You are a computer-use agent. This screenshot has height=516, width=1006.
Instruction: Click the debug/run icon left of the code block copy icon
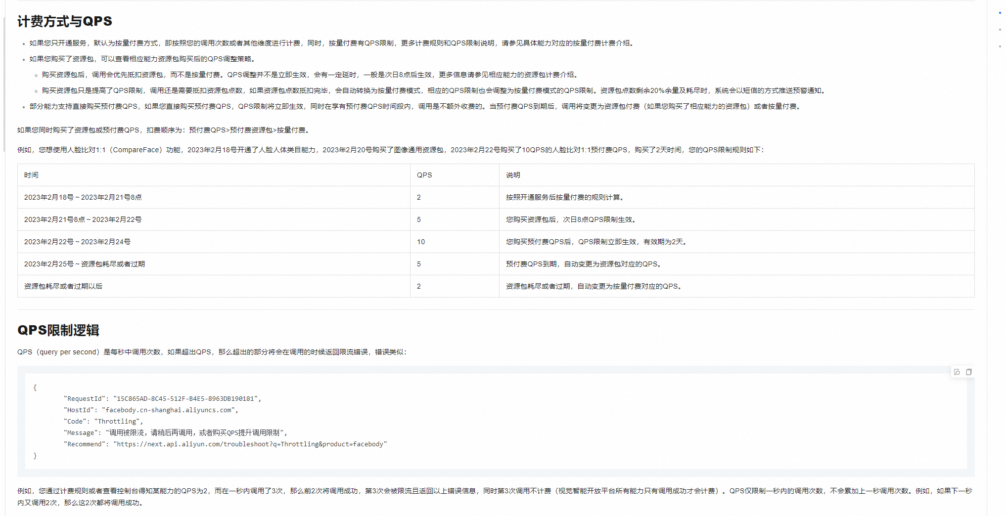pyautogui.click(x=957, y=372)
